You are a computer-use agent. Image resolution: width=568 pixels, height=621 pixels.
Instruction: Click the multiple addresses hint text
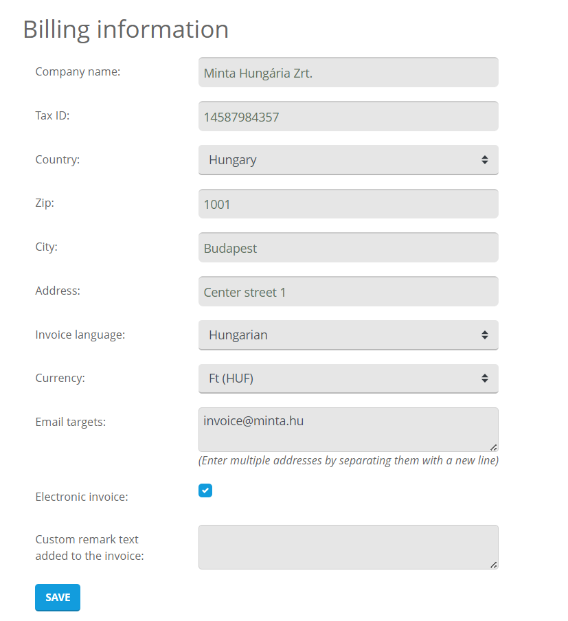pos(348,461)
